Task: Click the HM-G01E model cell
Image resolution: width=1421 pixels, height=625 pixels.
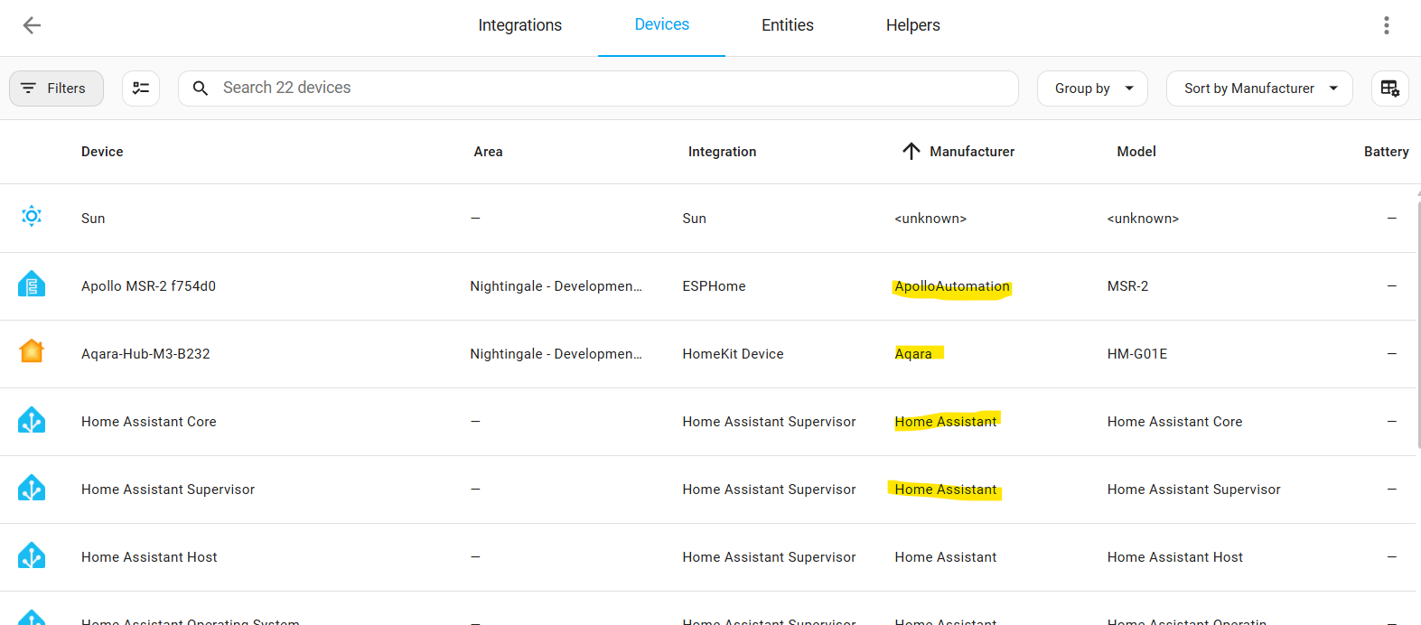Action: click(x=1137, y=354)
